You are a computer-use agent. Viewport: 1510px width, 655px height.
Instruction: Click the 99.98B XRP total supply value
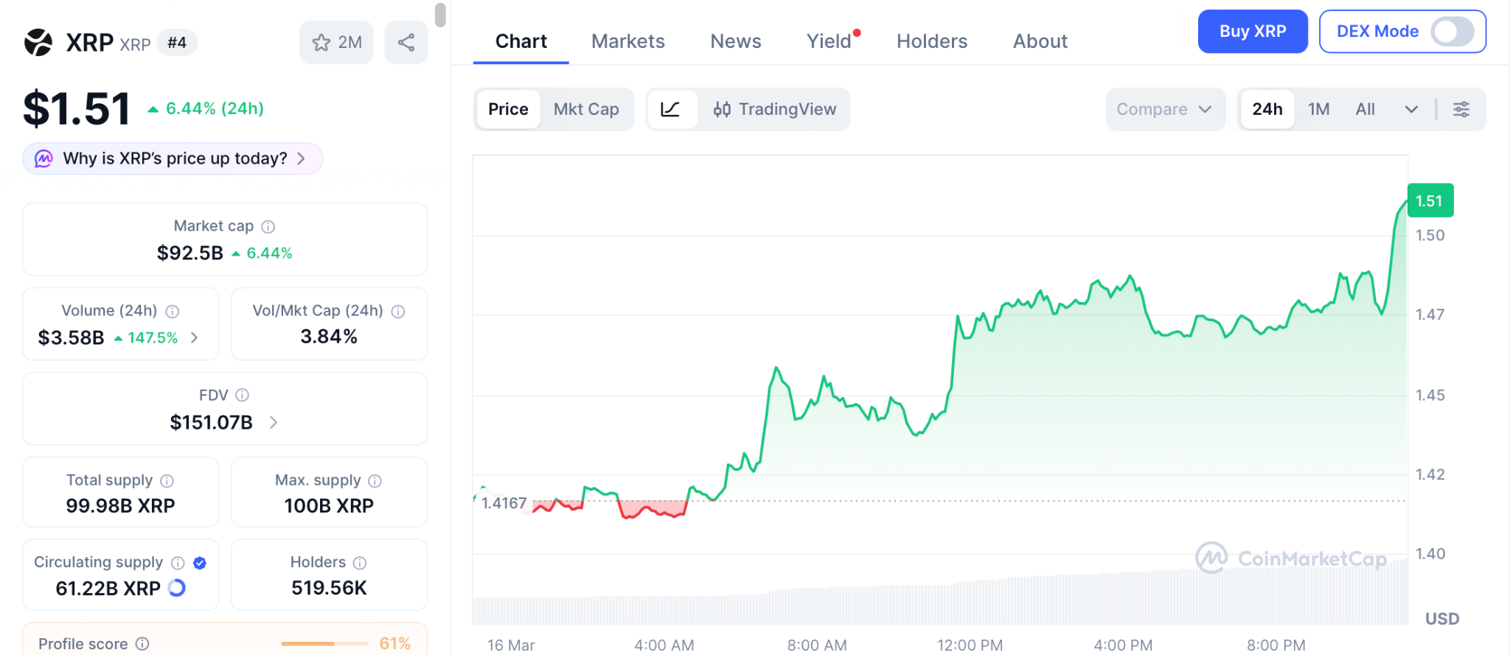pos(120,506)
